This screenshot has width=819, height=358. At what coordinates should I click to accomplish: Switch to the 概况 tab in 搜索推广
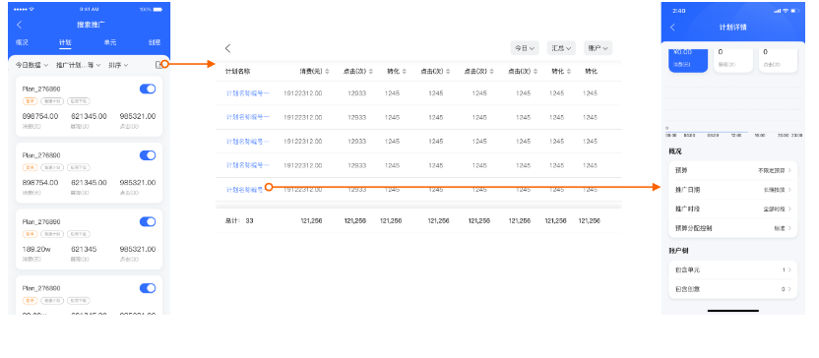[x=22, y=43]
